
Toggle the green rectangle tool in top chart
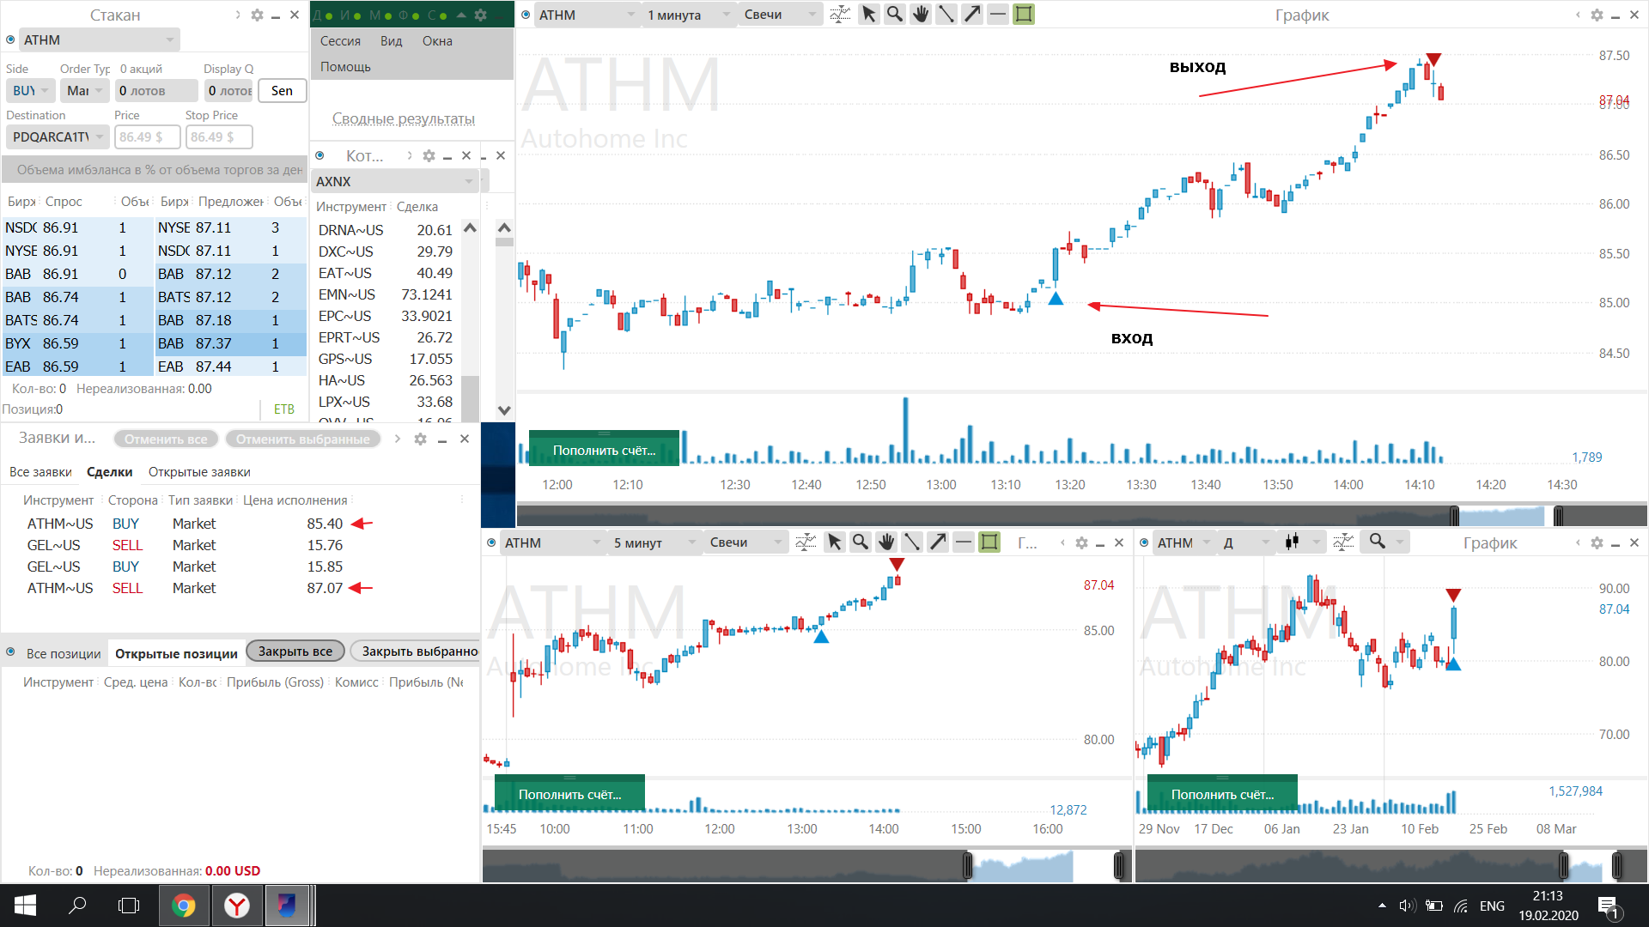coord(1023,15)
